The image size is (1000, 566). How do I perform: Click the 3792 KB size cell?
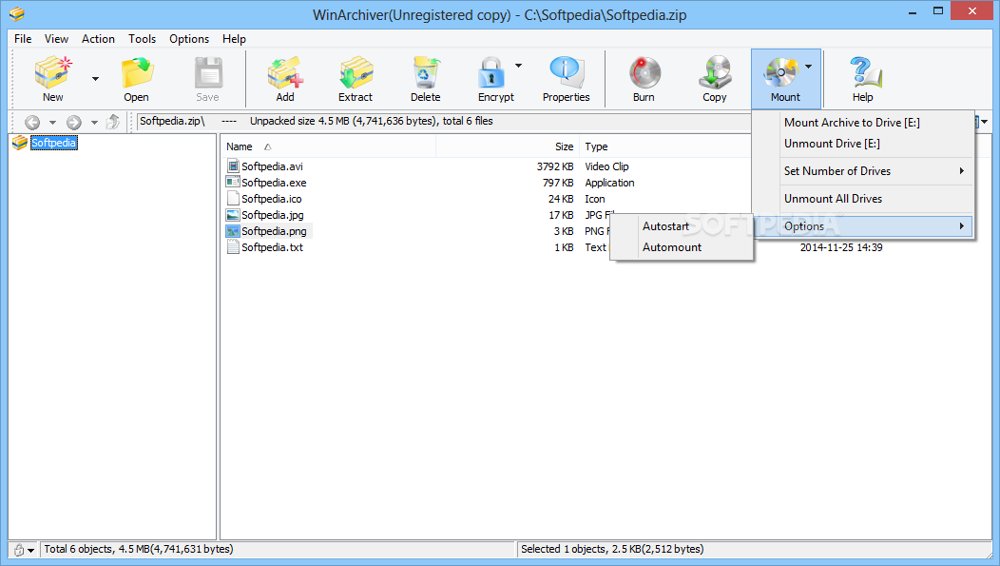point(555,166)
